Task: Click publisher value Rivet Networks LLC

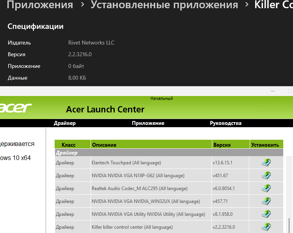Action: pyautogui.click(x=91, y=43)
